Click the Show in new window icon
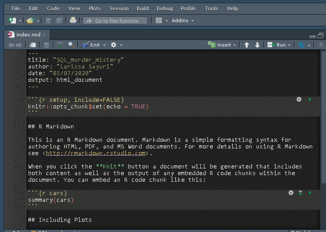Viewport: 326px width, 232px height. click(x=33, y=45)
